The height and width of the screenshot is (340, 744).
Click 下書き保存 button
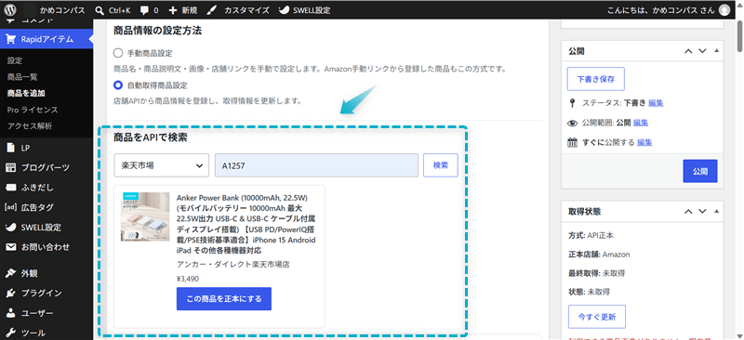click(595, 79)
